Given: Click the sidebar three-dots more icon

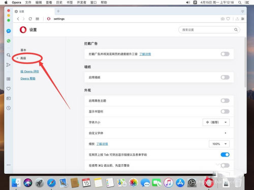Looking at the screenshot, I should click(x=9, y=165).
